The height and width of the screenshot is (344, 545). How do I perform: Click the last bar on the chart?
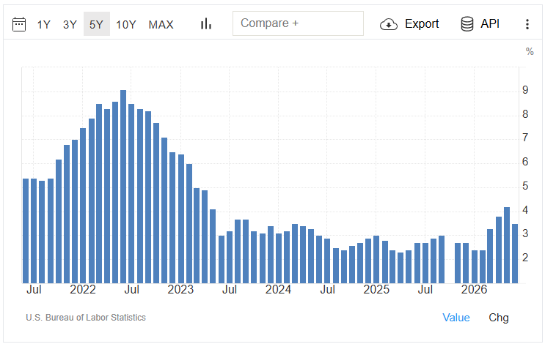pos(515,253)
